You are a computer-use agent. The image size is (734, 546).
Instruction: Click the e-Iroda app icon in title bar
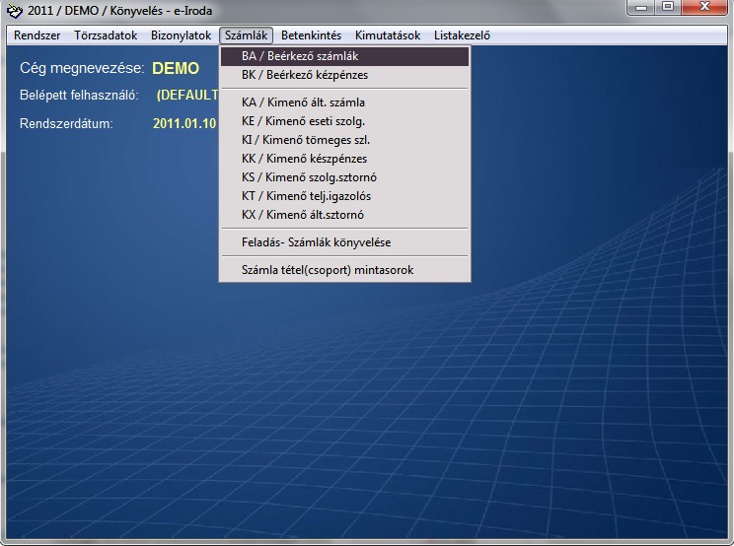pyautogui.click(x=14, y=9)
